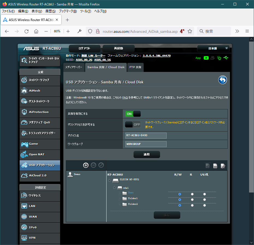Click the green YouTube play icon
Image resolution: width=254 pixels, height=245 pixels.
[x=206, y=58]
